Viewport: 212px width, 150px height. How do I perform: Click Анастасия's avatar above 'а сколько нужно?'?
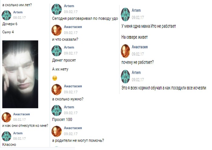[x=57, y=90]
